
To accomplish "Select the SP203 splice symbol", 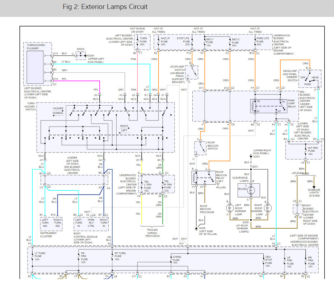I will 82,56.
